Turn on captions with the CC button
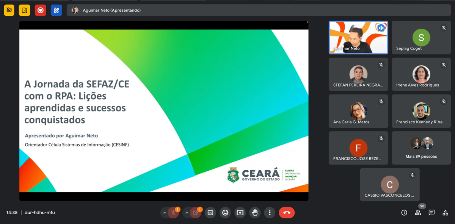The width and height of the screenshot is (455, 224). [x=210, y=213]
